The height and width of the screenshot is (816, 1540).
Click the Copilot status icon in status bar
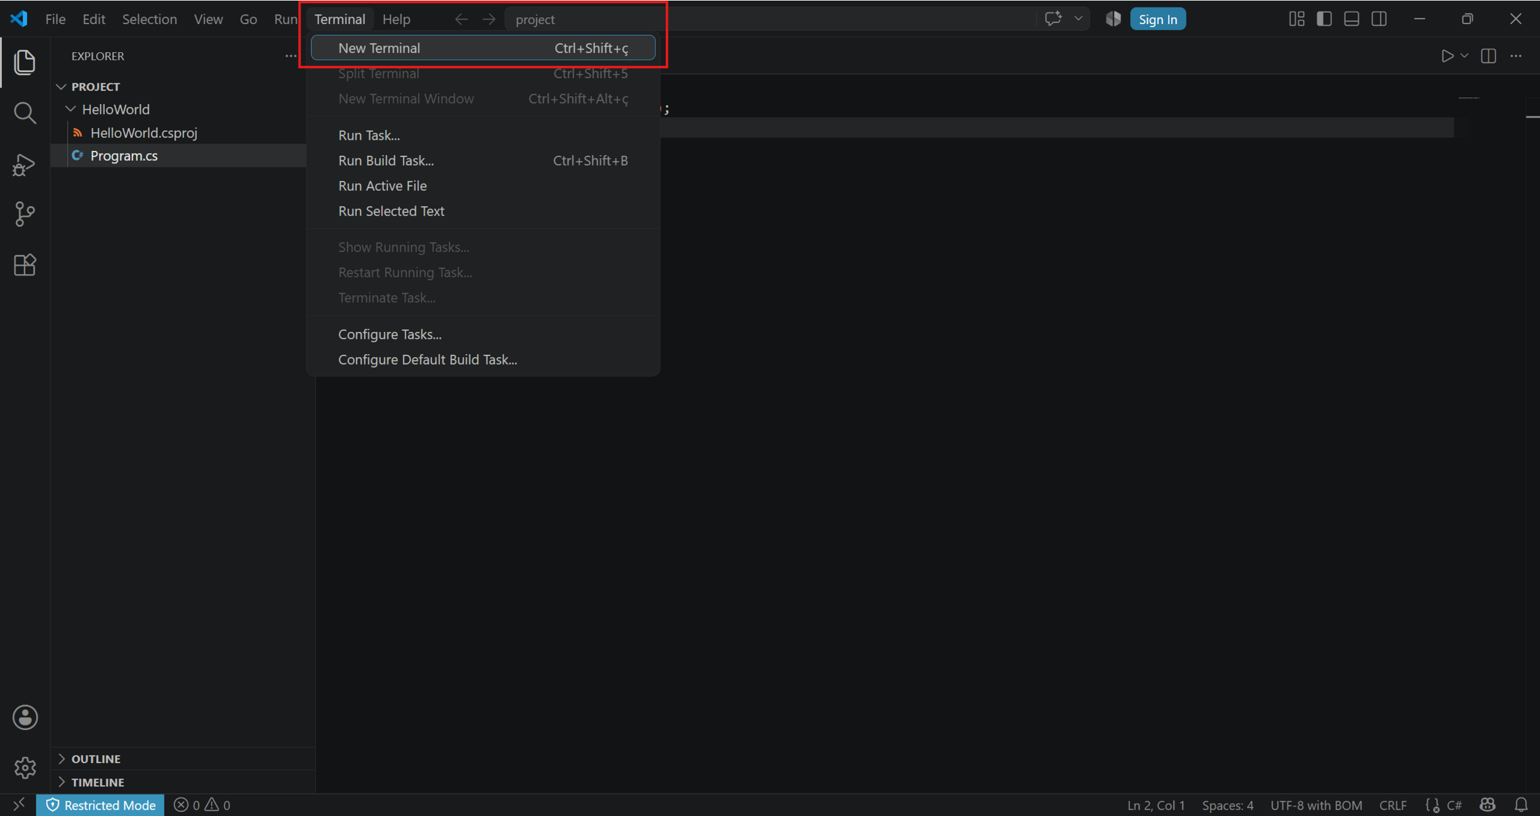coord(1488,805)
